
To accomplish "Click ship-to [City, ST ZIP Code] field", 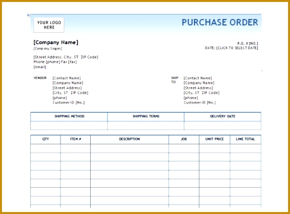I will [x=201, y=93].
